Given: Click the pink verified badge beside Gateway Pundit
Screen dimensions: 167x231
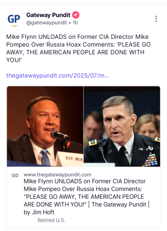Looking at the screenshot, I should 76,15.
